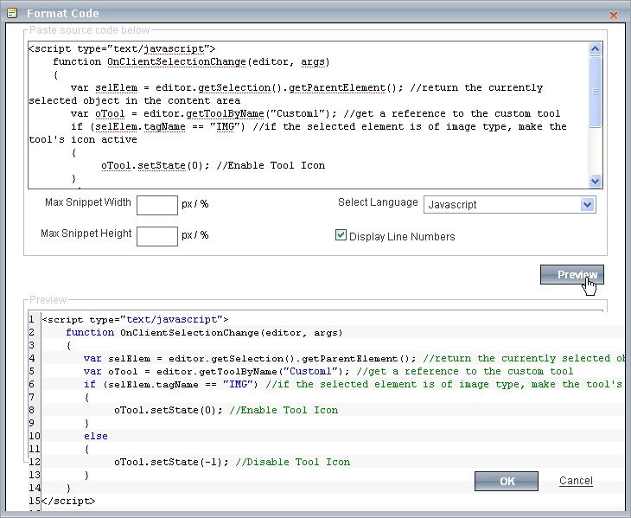This screenshot has width=631, height=518.
Task: Click the closing </script> tag in the preview
Action: [68, 501]
